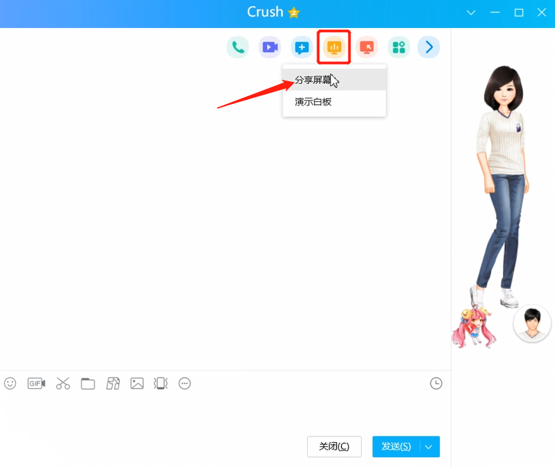Send a window shake nudge
Image resolution: width=555 pixels, height=467 pixels.
[x=160, y=383]
